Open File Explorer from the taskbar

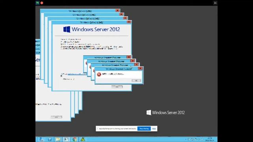[x=58, y=139]
